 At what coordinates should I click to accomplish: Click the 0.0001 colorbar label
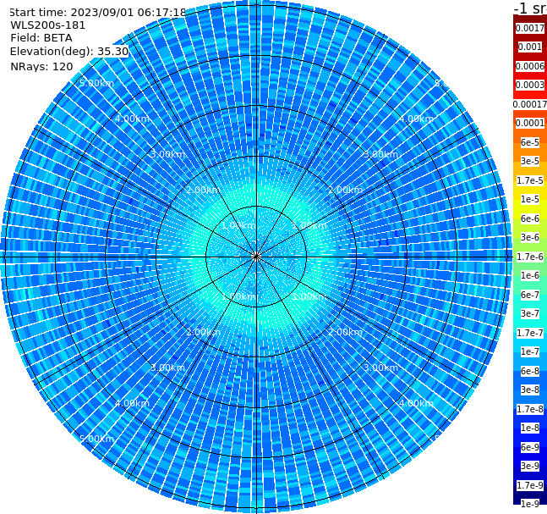point(530,123)
